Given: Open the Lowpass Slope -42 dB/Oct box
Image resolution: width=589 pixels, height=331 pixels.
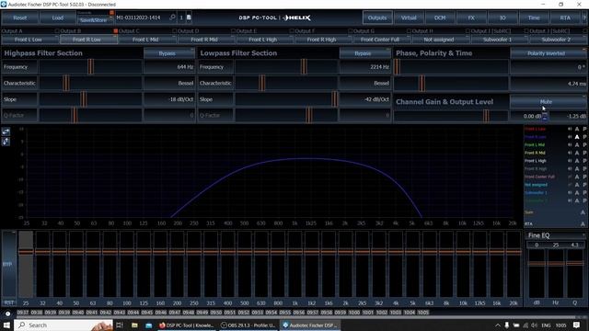Looking at the screenshot, I should click(365, 99).
